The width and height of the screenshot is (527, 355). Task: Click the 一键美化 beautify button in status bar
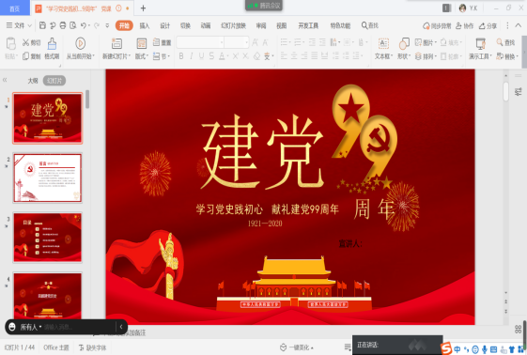297,347
